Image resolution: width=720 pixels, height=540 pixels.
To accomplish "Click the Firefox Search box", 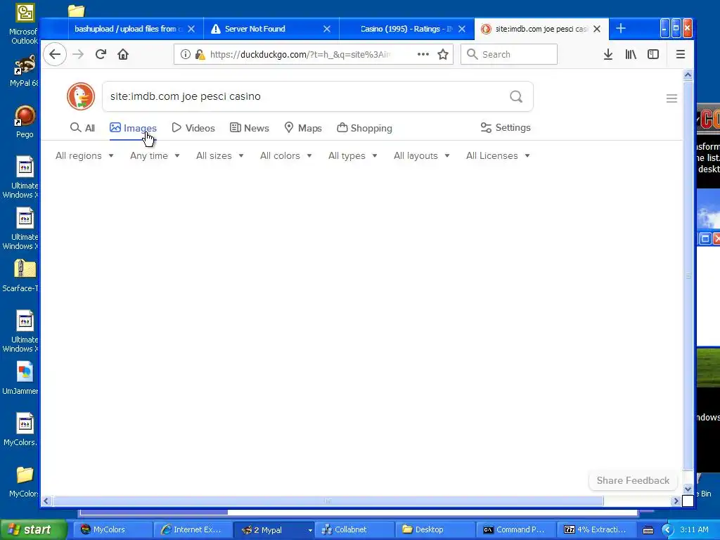I will pyautogui.click(x=509, y=54).
